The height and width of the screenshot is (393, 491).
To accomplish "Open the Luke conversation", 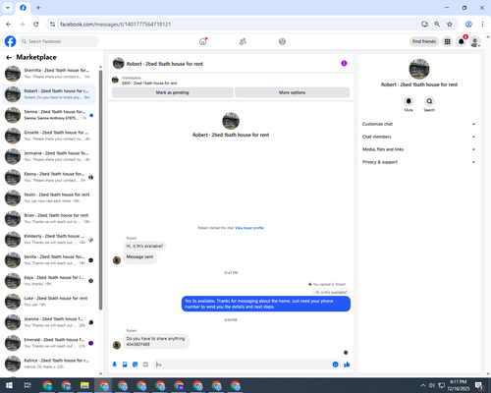I will [49, 302].
